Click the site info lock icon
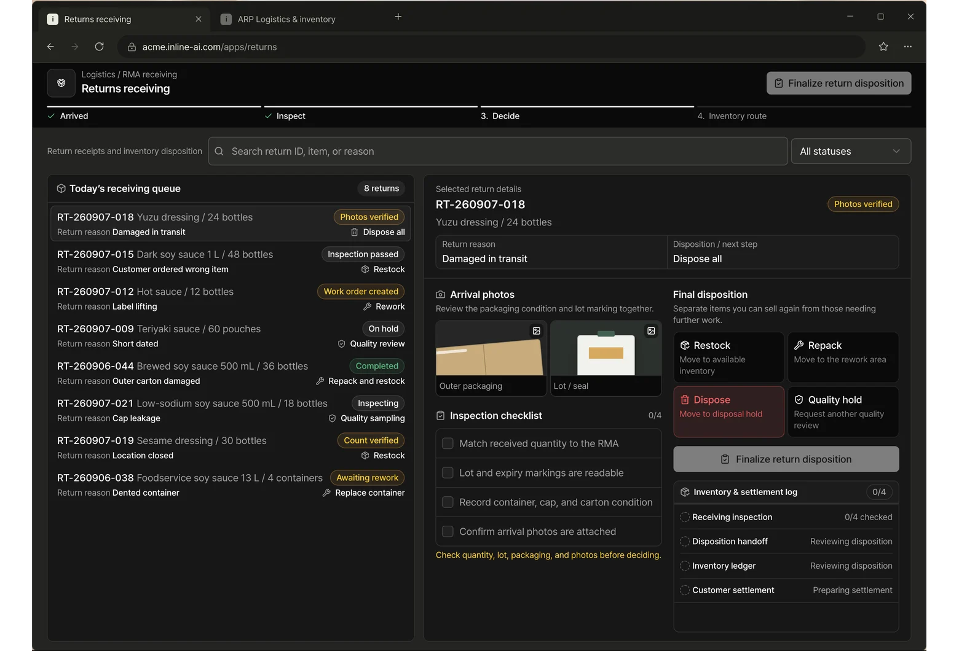Image resolution: width=959 pixels, height=651 pixels. coord(132,47)
